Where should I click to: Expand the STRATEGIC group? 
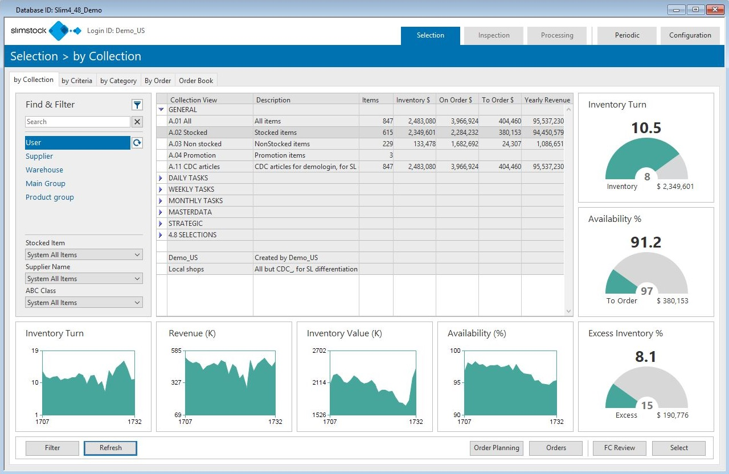161,224
